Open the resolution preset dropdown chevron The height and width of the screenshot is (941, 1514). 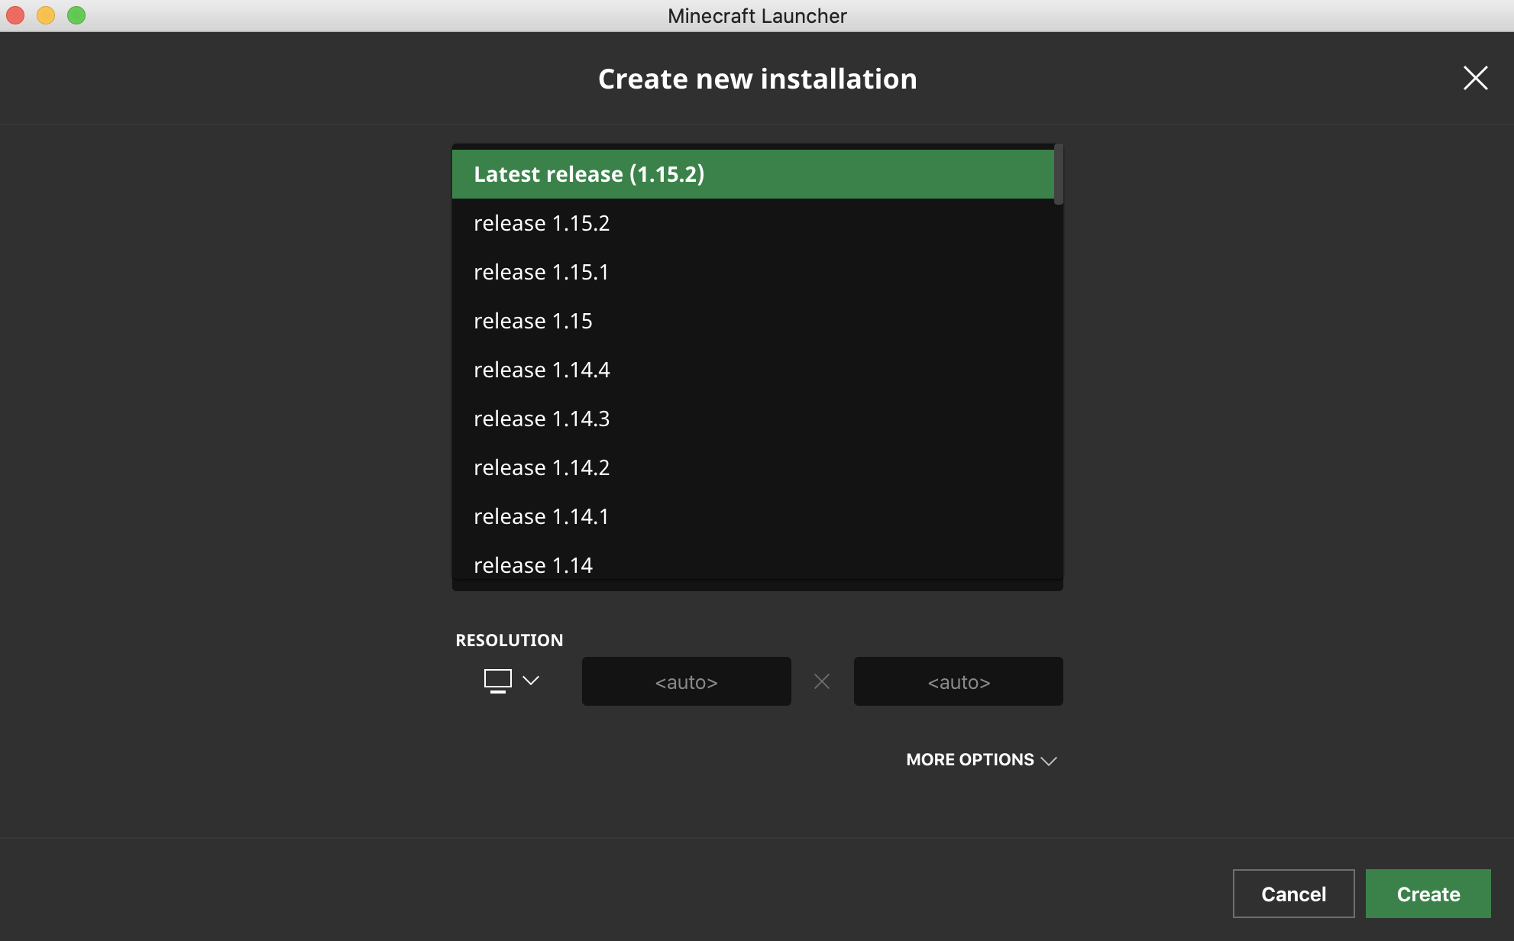pyautogui.click(x=531, y=680)
